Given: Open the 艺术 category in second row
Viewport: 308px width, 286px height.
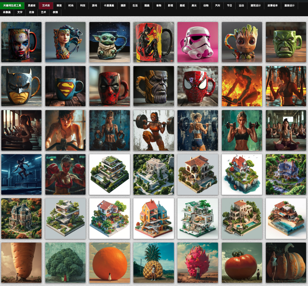Looking at the screenshot, I should pos(43,12).
